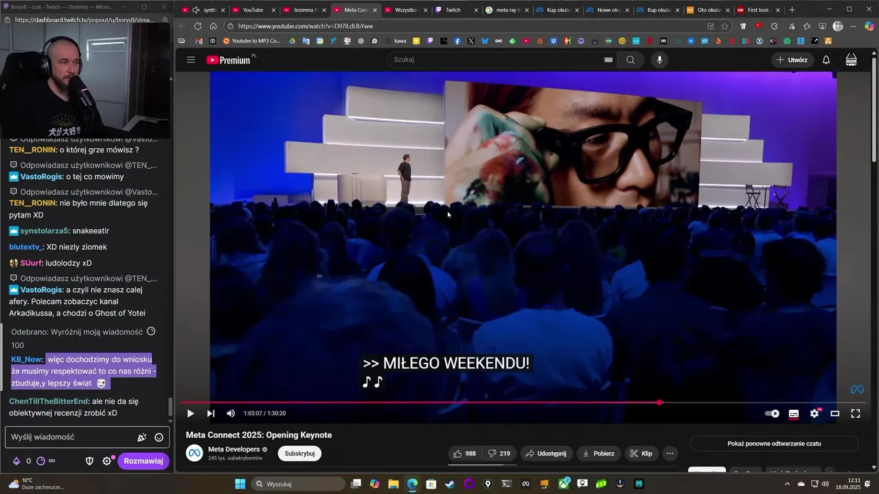Open emote picker in Twitch chat
Image resolution: width=879 pixels, height=494 pixels.
(159, 437)
